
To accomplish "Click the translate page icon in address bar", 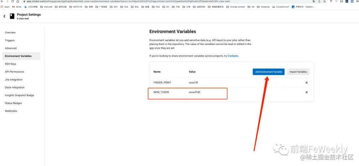I will click(314, 1).
